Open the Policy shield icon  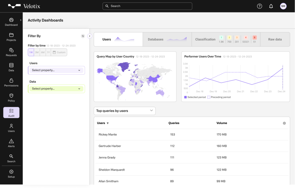tap(11, 96)
